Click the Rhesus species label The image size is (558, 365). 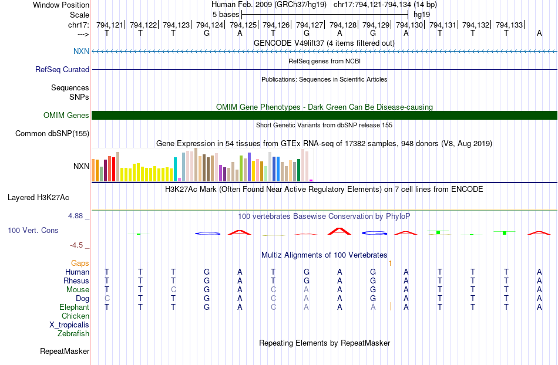click(76, 280)
